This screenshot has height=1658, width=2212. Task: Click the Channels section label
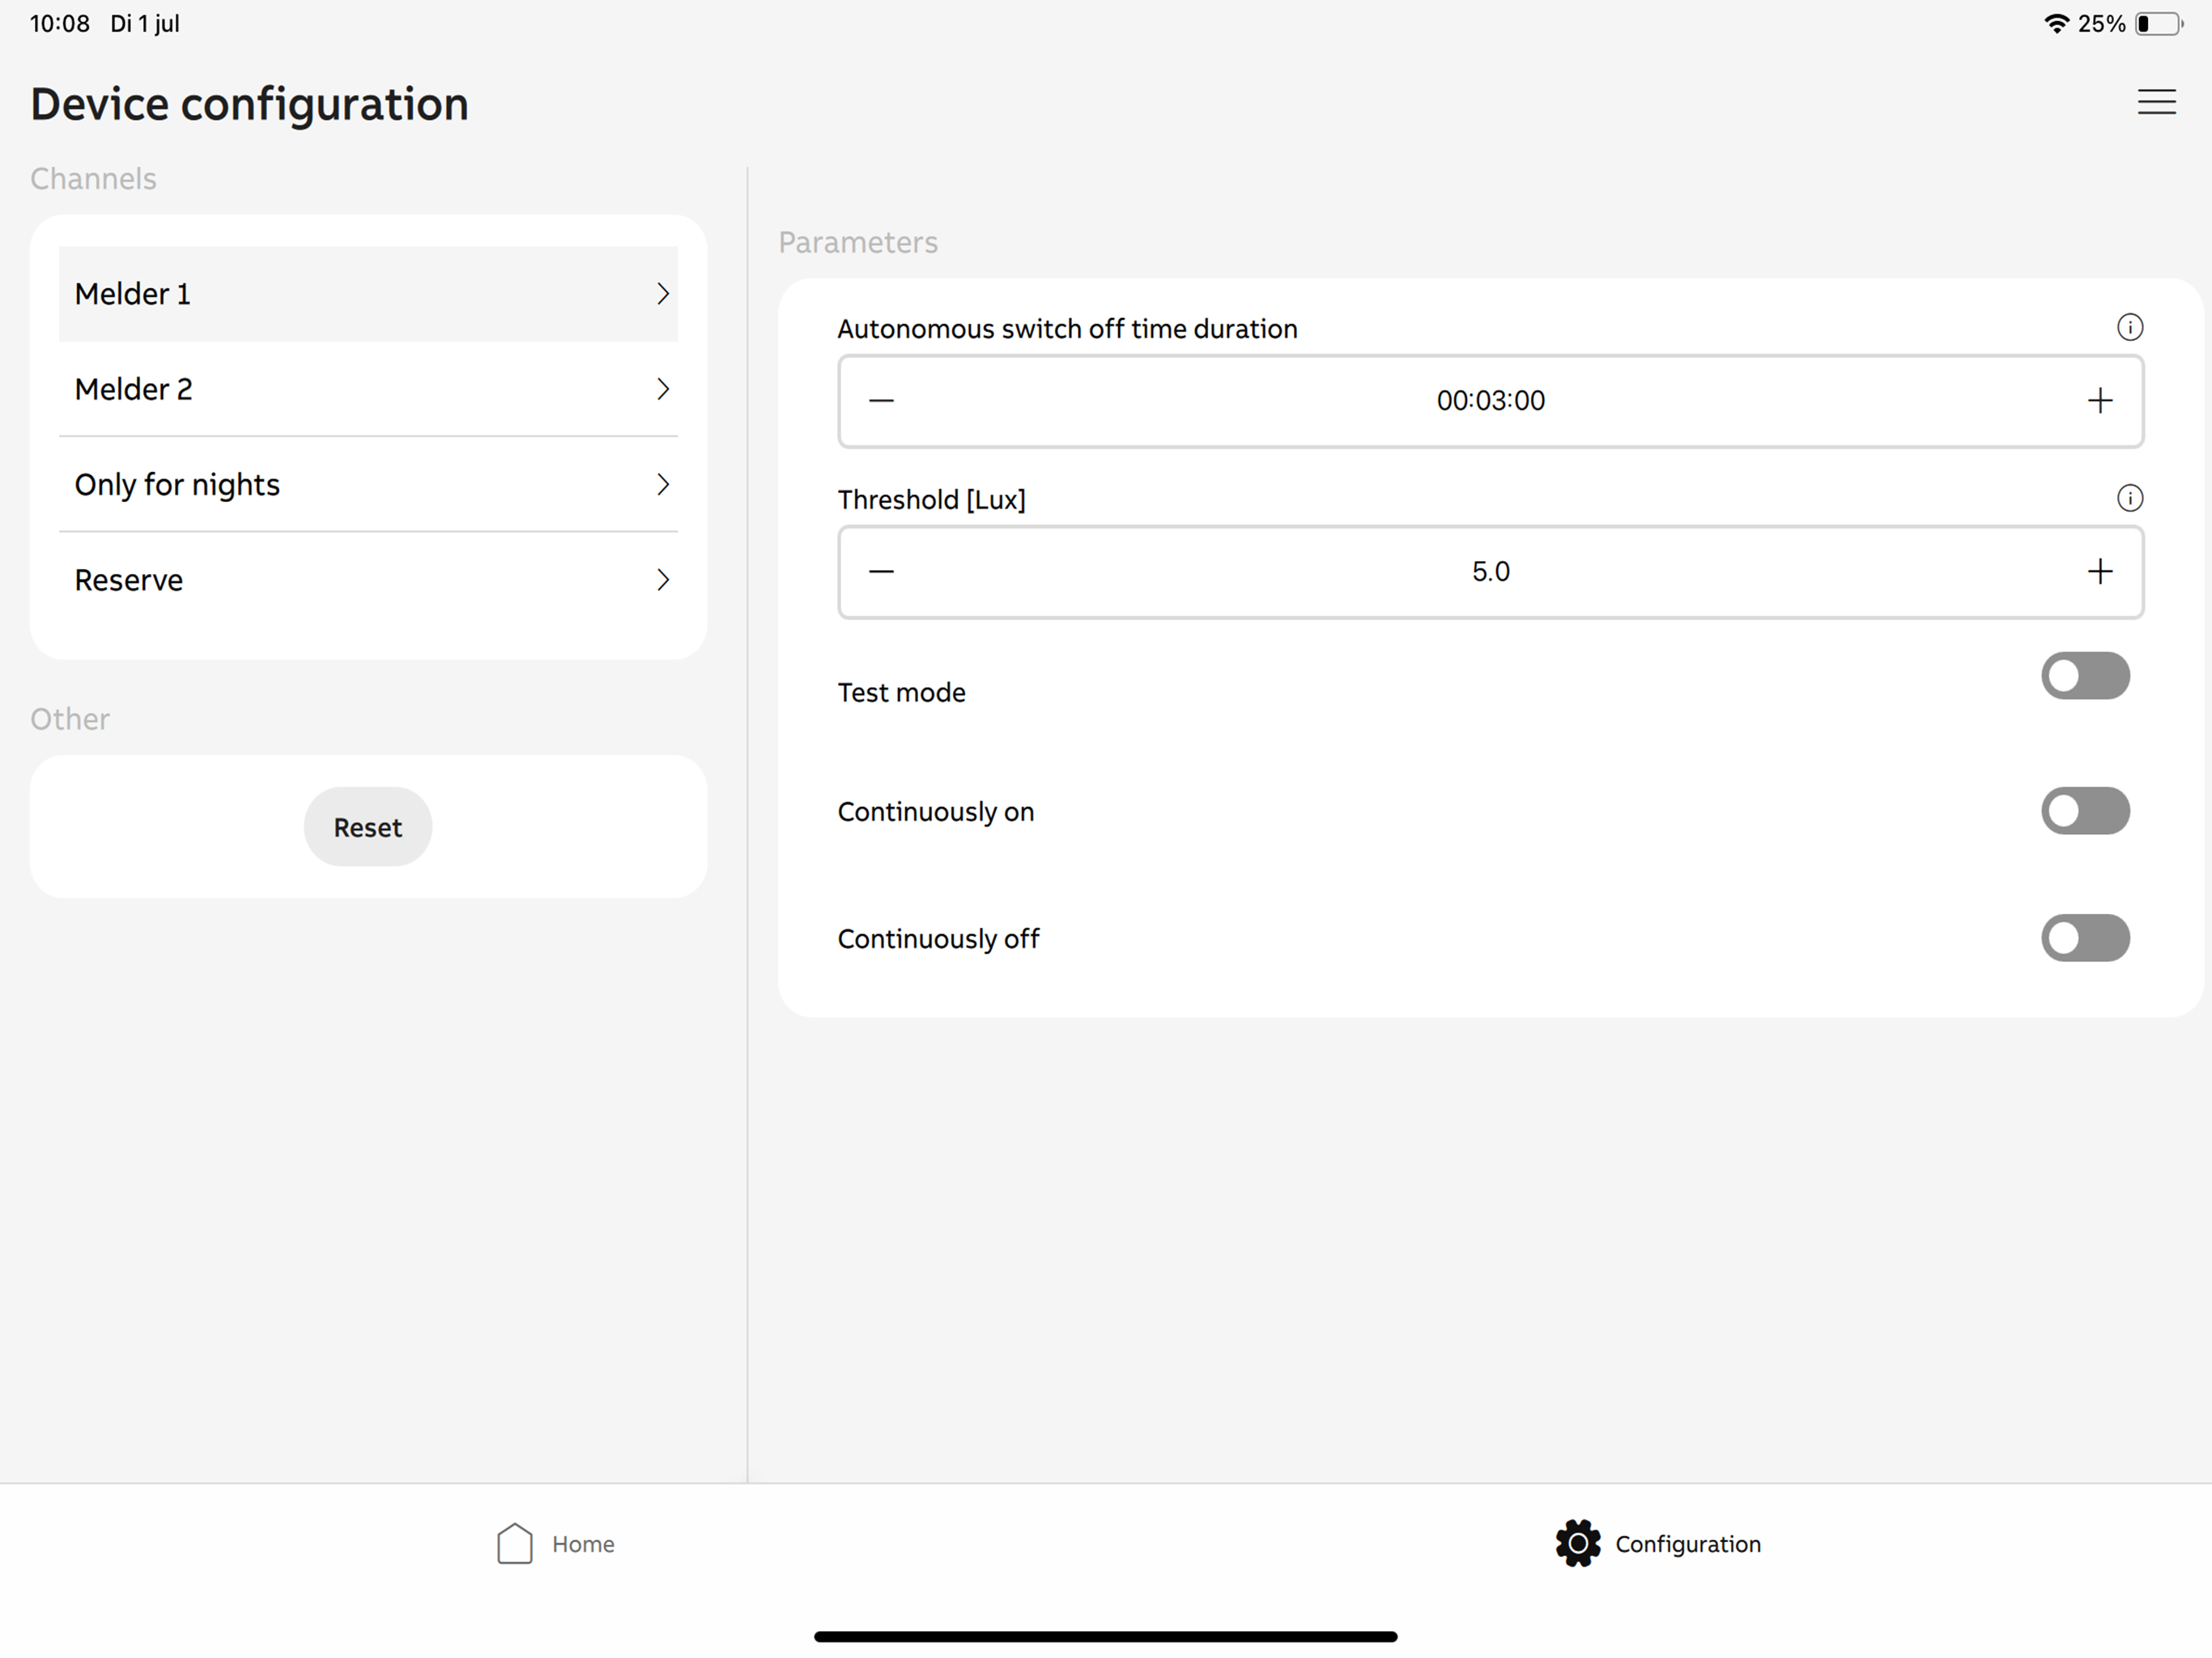(x=93, y=179)
